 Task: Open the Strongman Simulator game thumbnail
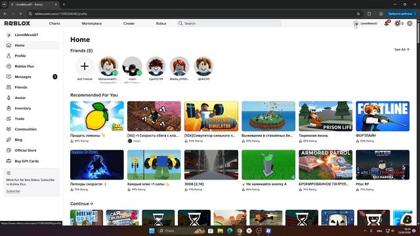(x=211, y=116)
